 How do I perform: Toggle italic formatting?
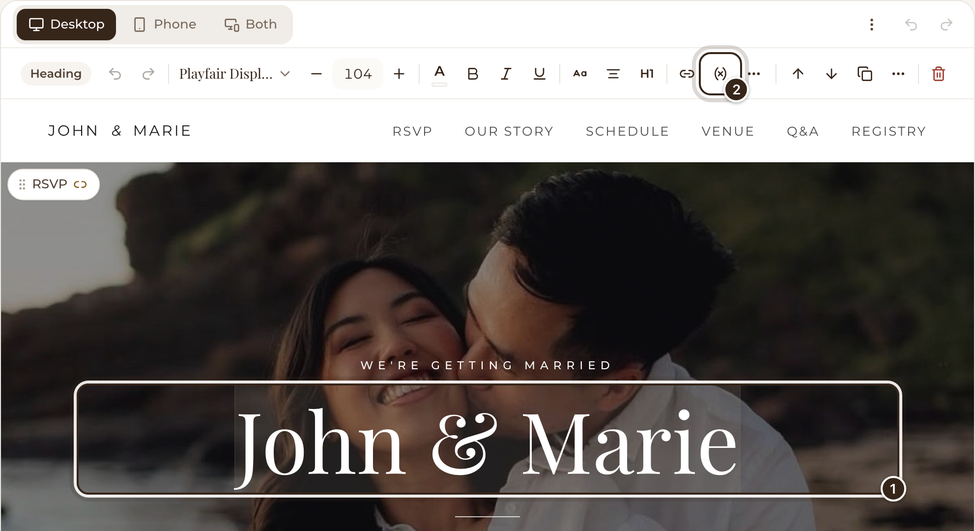(506, 74)
